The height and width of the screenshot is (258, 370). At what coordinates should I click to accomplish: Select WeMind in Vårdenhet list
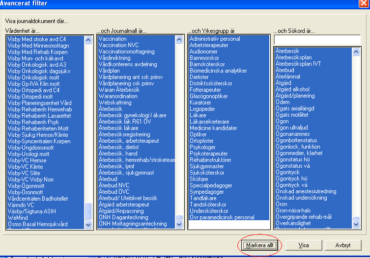(18, 217)
